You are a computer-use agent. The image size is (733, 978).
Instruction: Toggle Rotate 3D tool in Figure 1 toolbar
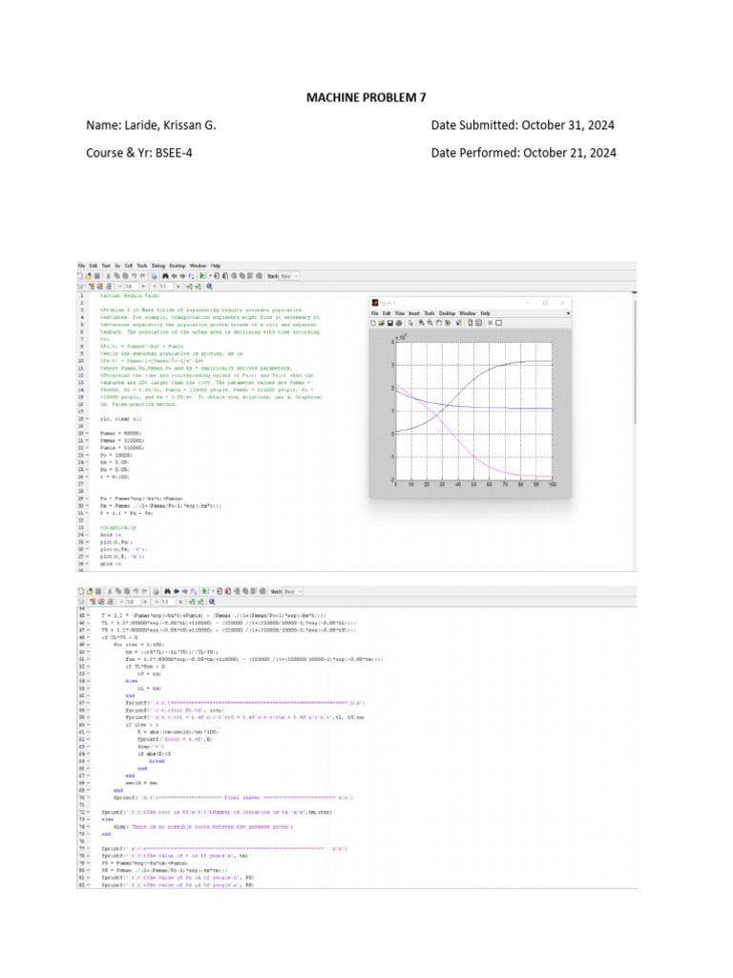448,323
